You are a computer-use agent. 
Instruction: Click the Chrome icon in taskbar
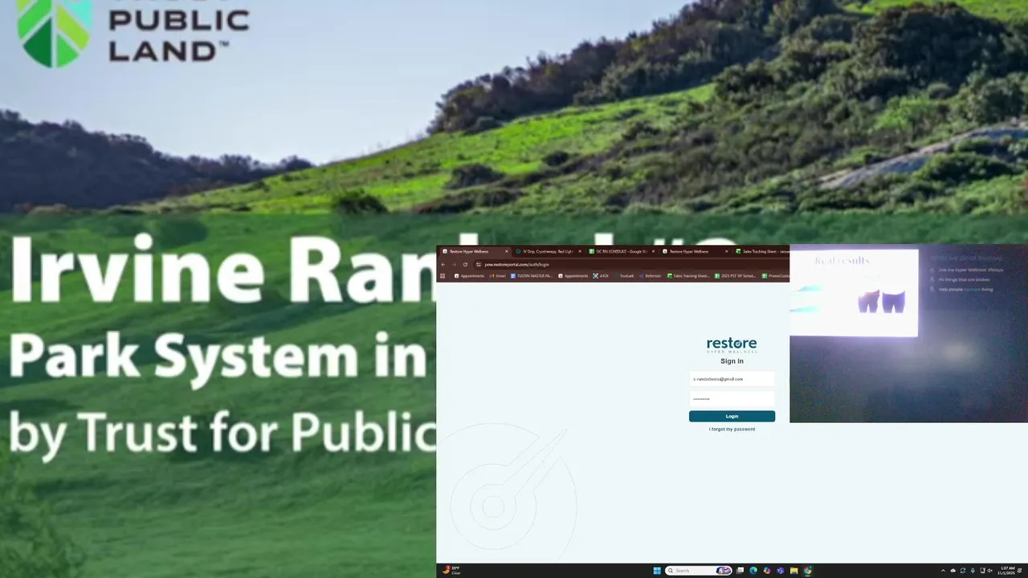coord(807,571)
